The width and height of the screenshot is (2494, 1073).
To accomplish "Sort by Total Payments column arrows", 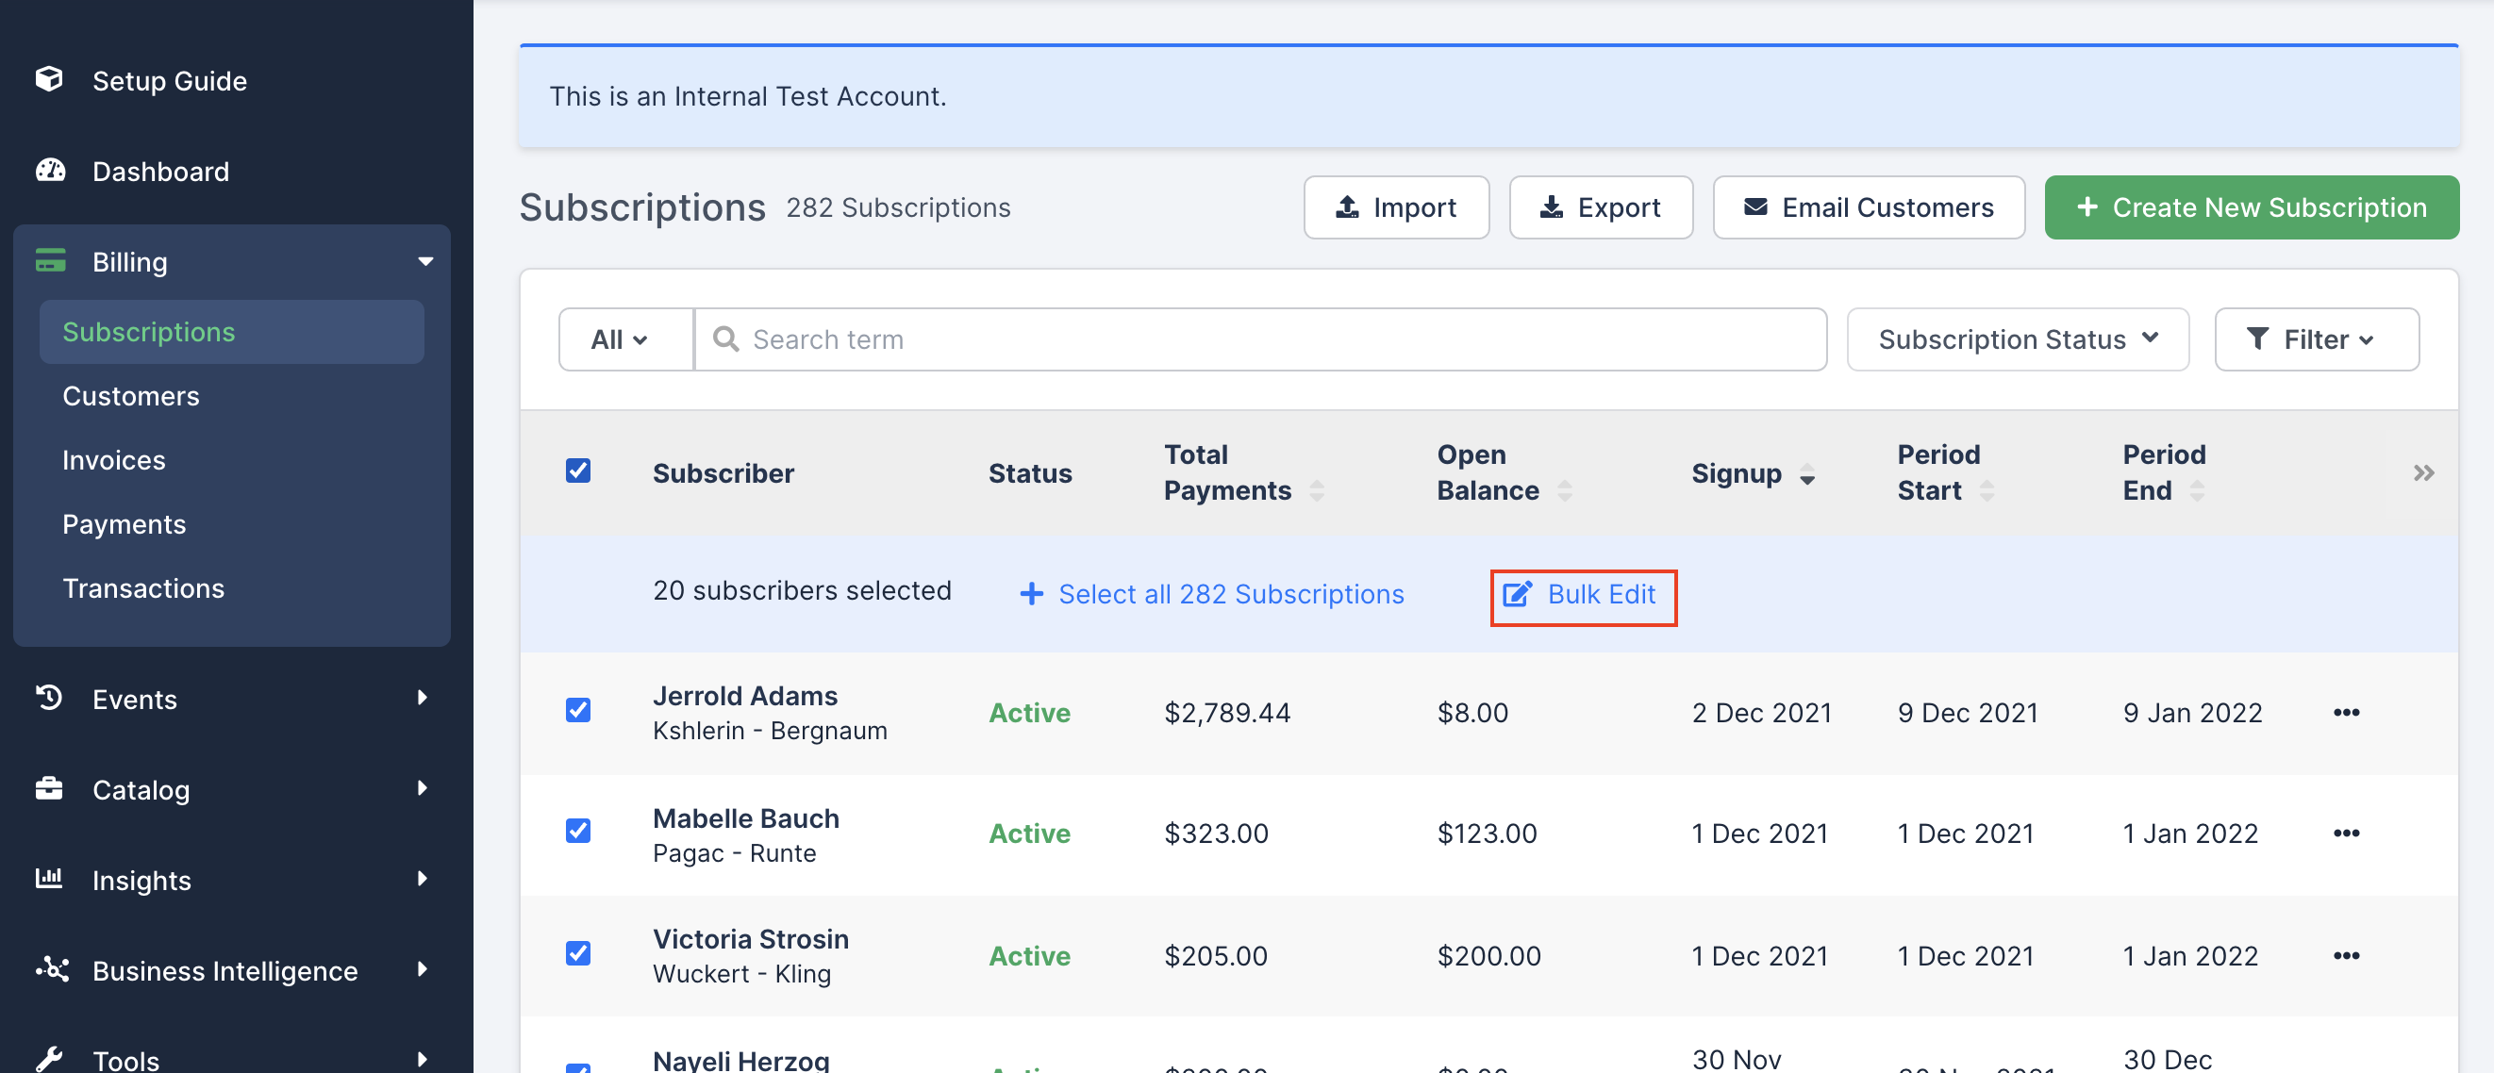I will pyautogui.click(x=1317, y=490).
